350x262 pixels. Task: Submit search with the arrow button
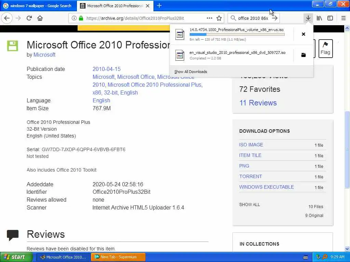pyautogui.click(x=275, y=18)
